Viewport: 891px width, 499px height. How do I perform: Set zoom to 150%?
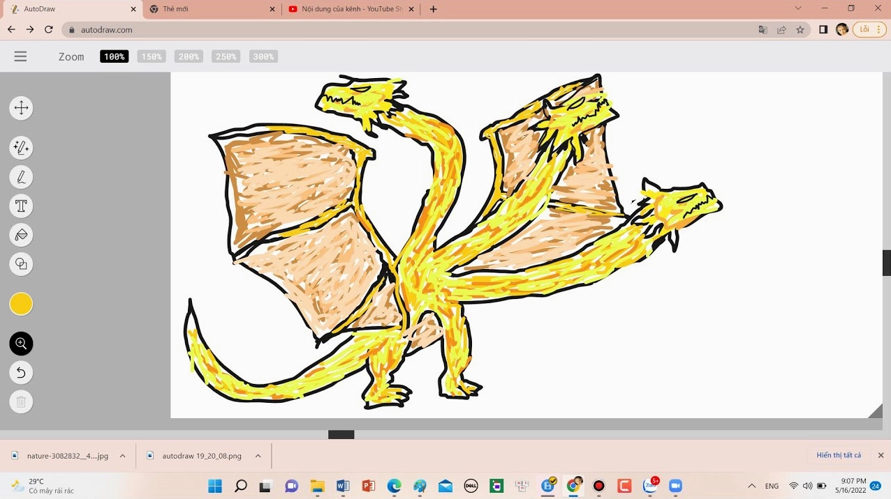[152, 56]
